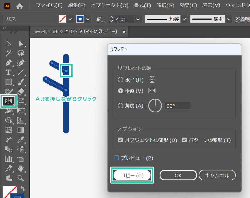Click the 不透明 opacity link
Image resolution: width=250 pixels, height=198 pixels.
(243, 19)
